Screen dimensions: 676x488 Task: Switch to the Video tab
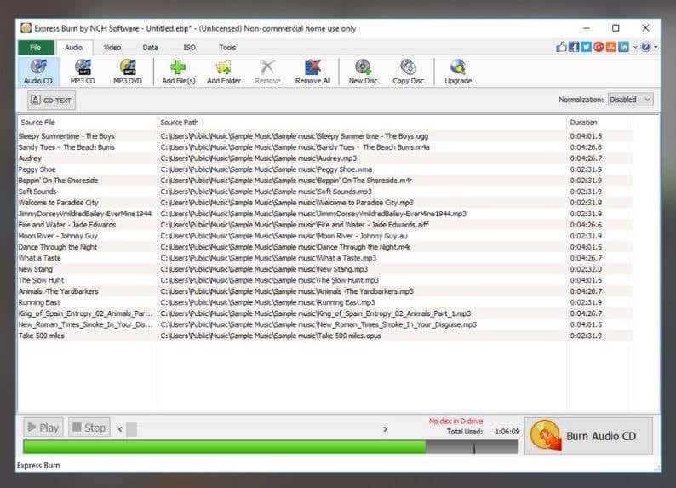pos(112,48)
